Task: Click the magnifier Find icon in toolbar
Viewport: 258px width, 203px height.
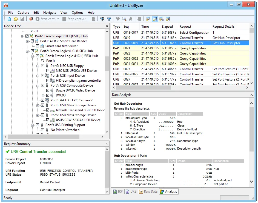Action: click(x=124, y=19)
